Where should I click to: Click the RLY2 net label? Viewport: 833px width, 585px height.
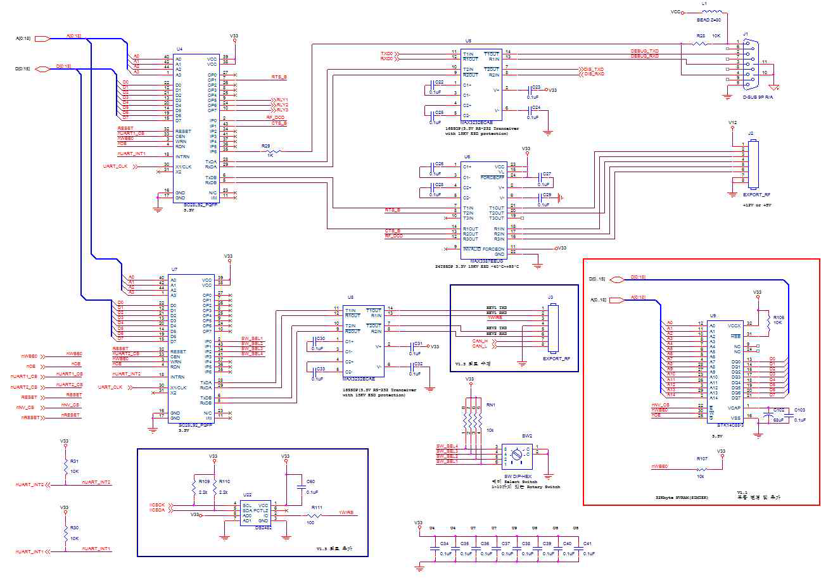click(x=282, y=105)
